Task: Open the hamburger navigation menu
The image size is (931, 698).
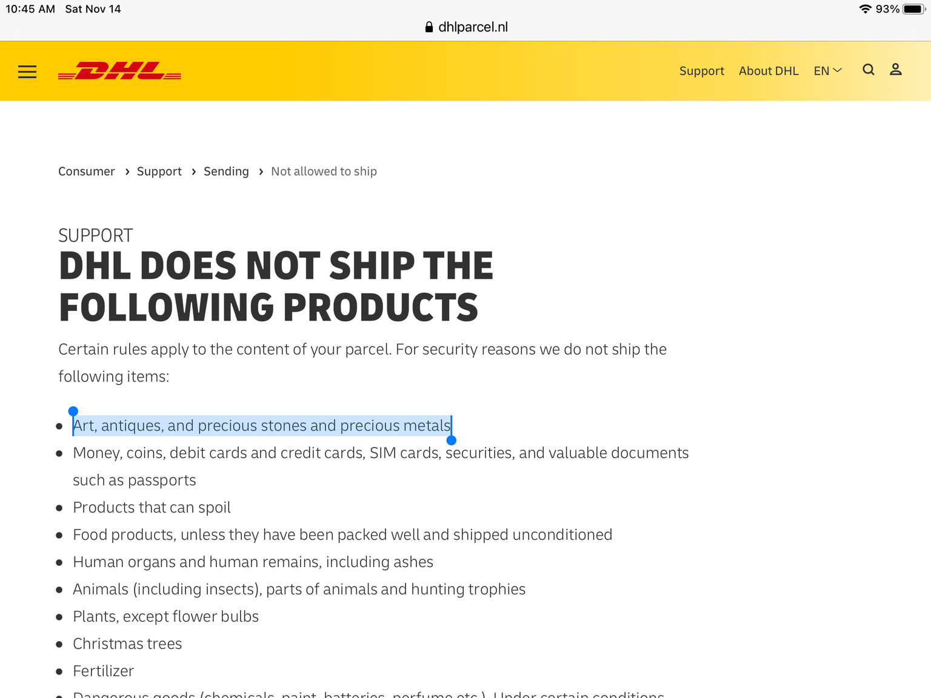Action: (27, 72)
